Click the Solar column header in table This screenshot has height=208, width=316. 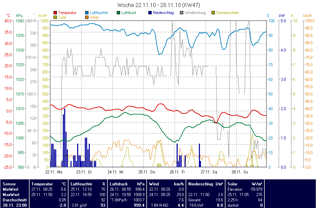pos(233,184)
